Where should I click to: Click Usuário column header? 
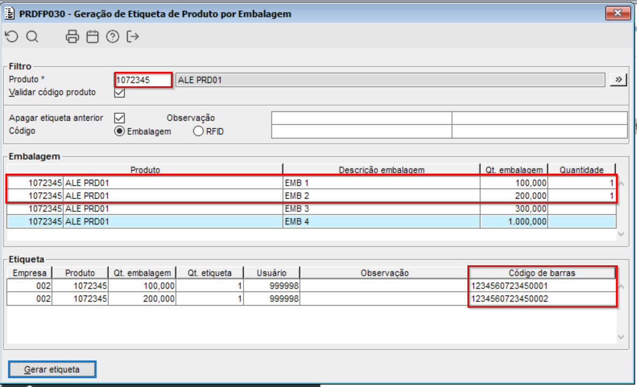(x=272, y=273)
